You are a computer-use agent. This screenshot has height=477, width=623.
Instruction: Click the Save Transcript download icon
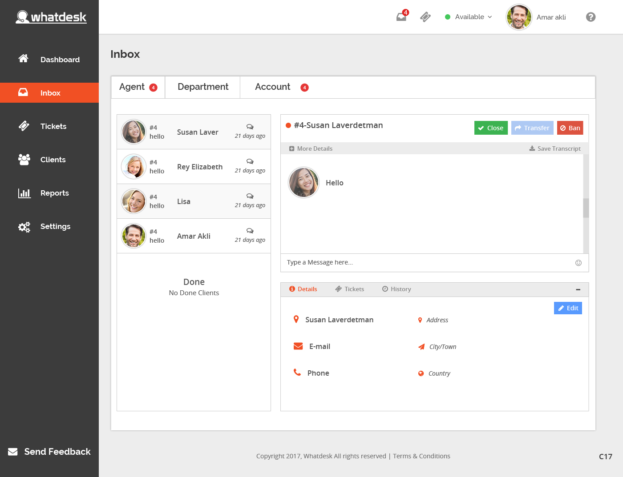tap(531, 148)
